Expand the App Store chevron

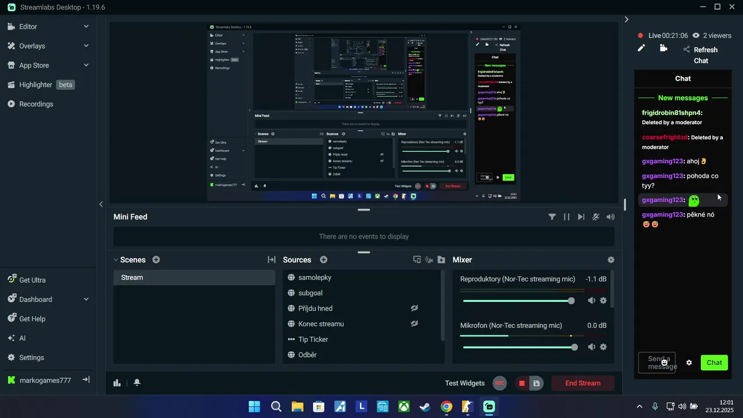(86, 66)
